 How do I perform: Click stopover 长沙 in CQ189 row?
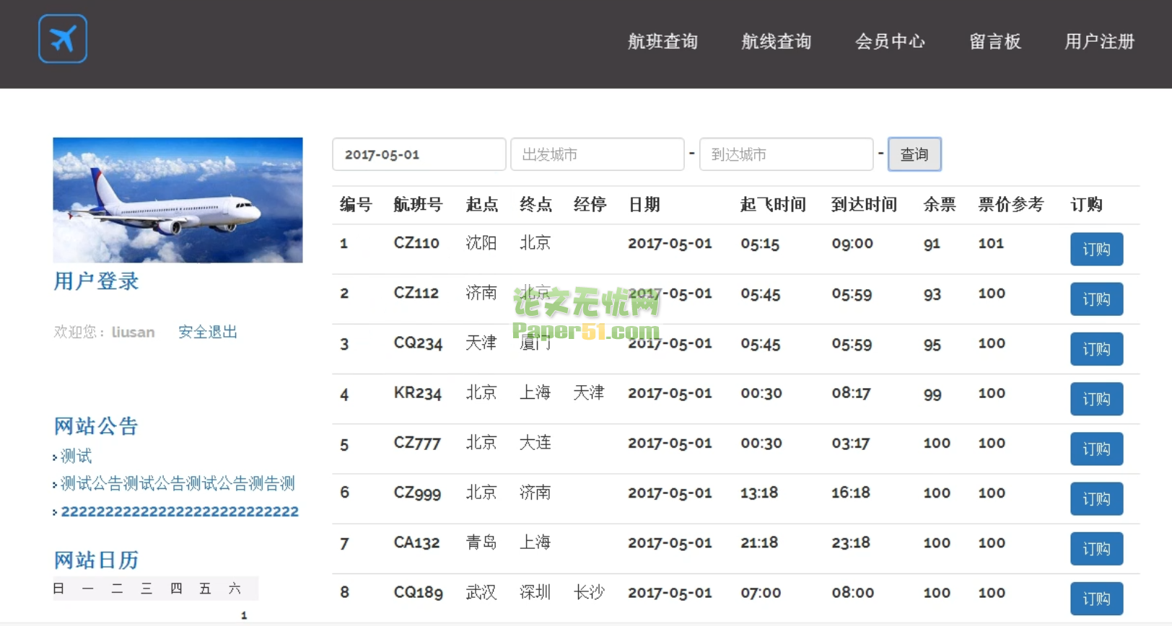[589, 592]
